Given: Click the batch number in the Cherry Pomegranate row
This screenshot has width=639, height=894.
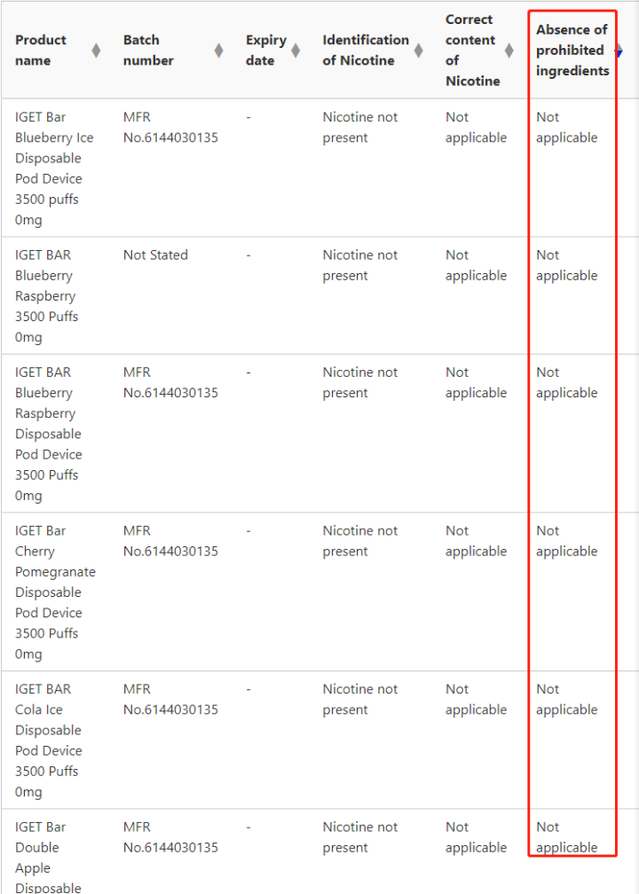Looking at the screenshot, I should click(x=170, y=541).
